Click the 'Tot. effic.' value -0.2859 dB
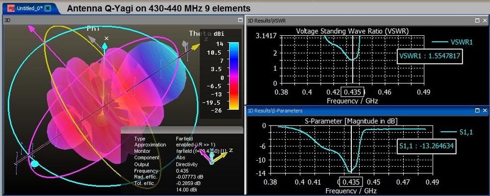This screenshot has height=196, width=490. (x=189, y=183)
